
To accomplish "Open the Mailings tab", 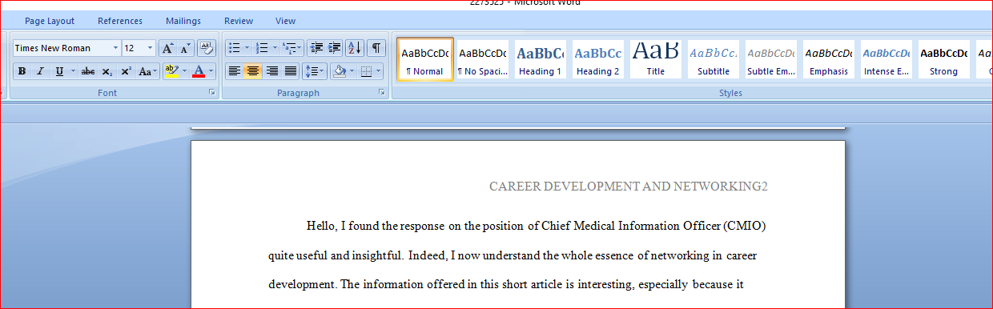I will tap(183, 21).
